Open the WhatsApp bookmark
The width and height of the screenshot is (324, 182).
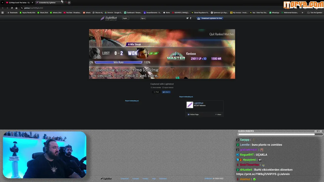[x=274, y=12]
